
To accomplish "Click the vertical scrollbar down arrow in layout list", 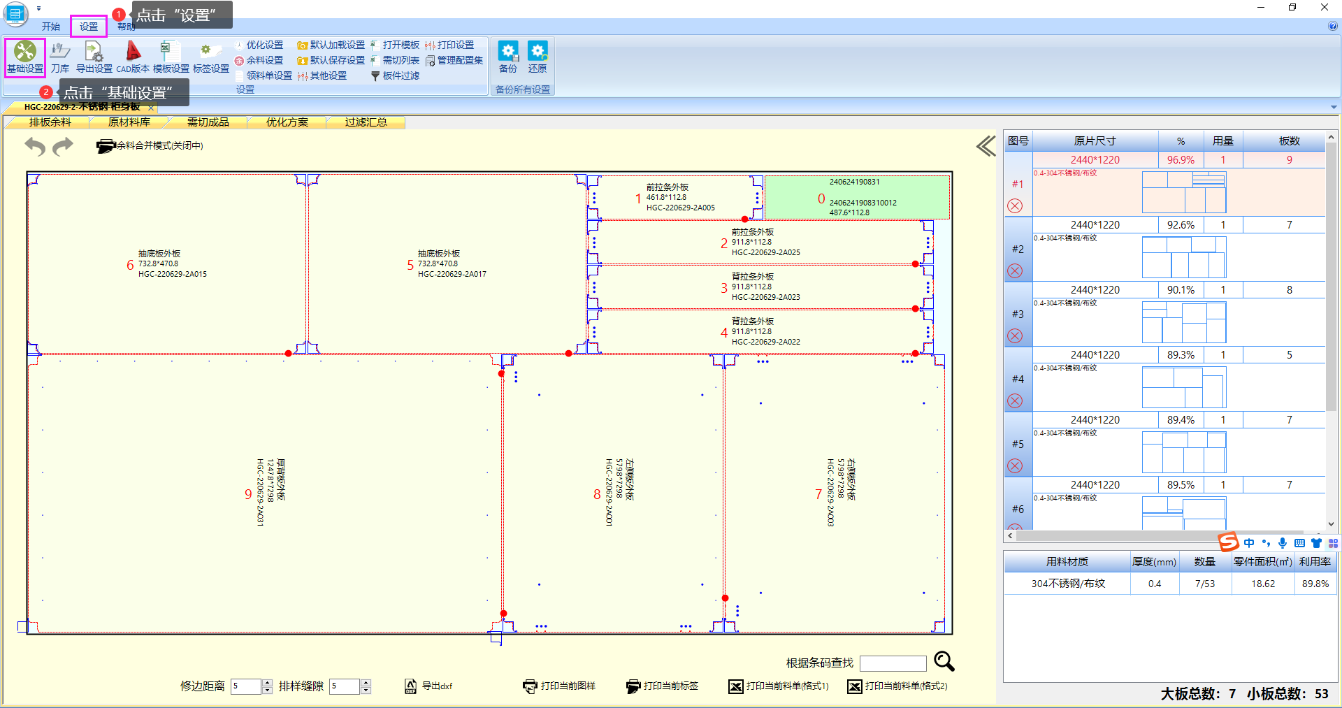I will (x=1331, y=524).
